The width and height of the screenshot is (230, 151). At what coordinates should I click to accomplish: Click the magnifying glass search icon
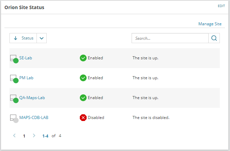[x=214, y=38]
